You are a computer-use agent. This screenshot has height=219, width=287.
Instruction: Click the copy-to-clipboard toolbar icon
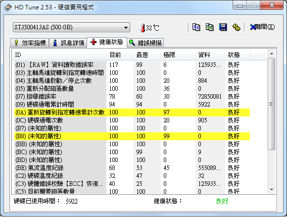(196, 27)
